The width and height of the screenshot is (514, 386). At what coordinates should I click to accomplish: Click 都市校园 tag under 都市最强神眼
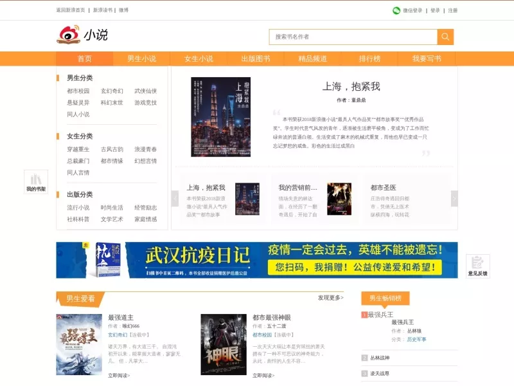click(x=262, y=335)
